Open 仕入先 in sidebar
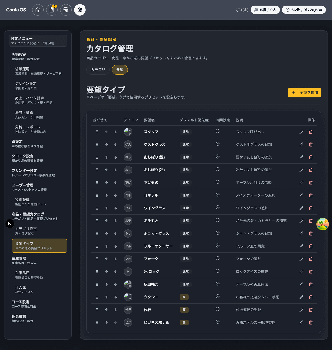Image resolution: width=332 pixels, height=350 pixels. (39, 290)
